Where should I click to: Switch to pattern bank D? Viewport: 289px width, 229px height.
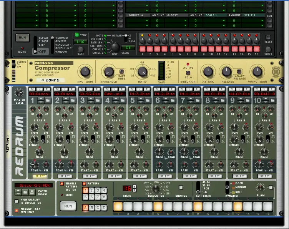(104, 207)
